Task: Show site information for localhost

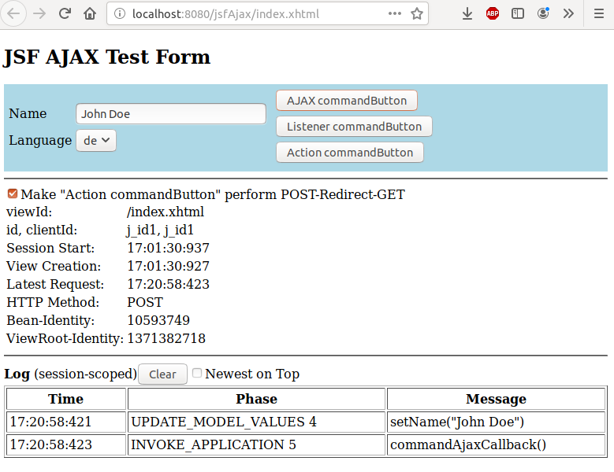Action: tap(119, 13)
